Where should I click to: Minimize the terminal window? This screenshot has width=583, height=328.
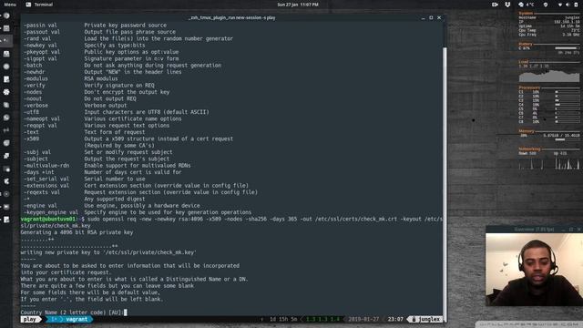tap(423, 17)
